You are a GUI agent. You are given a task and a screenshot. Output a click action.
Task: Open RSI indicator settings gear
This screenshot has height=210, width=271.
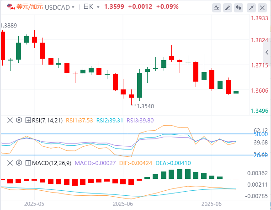pos(19,120)
